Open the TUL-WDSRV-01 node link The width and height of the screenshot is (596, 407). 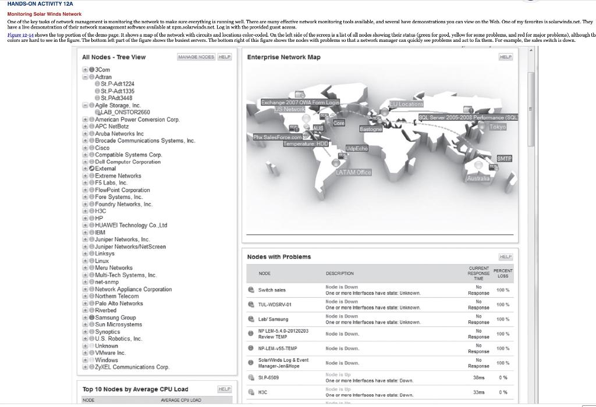click(x=275, y=305)
